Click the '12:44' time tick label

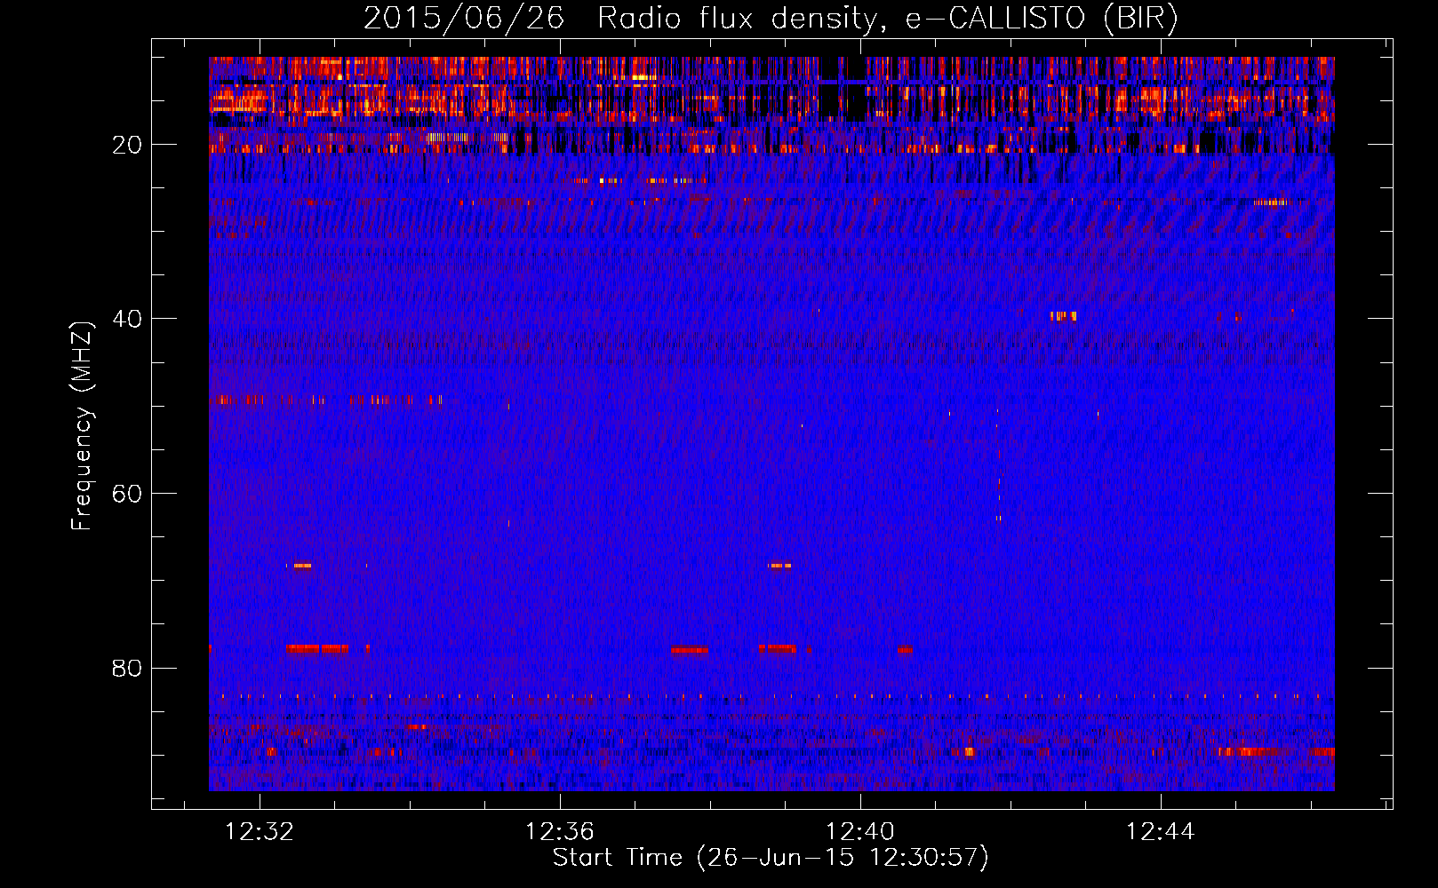click(x=1161, y=832)
